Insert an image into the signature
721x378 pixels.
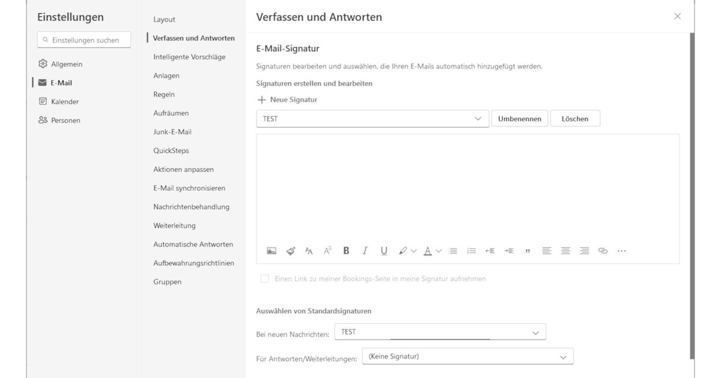click(x=272, y=250)
